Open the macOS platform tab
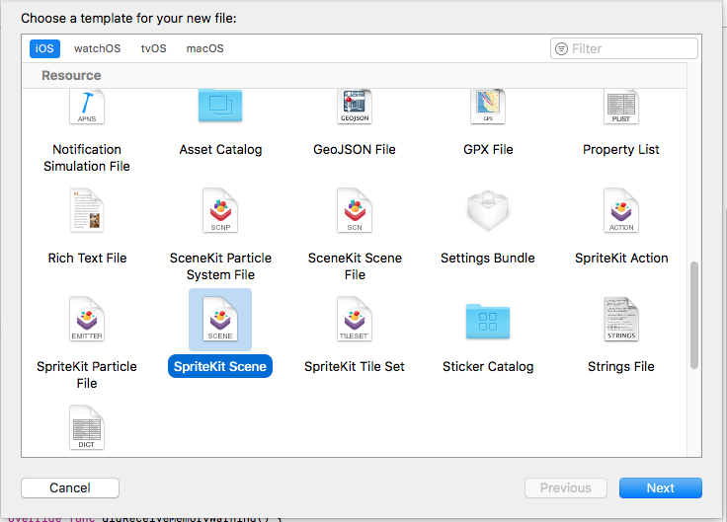Screen dimensions: 727x522 click(204, 48)
